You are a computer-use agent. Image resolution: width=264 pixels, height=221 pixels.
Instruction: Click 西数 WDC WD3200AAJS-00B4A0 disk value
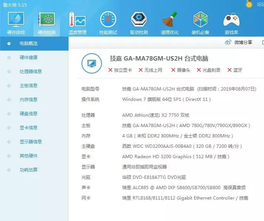tap(182, 146)
